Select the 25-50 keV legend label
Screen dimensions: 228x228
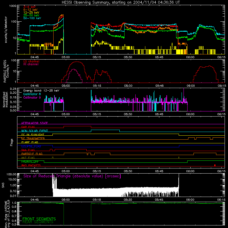pyautogui.click(x=31, y=15)
